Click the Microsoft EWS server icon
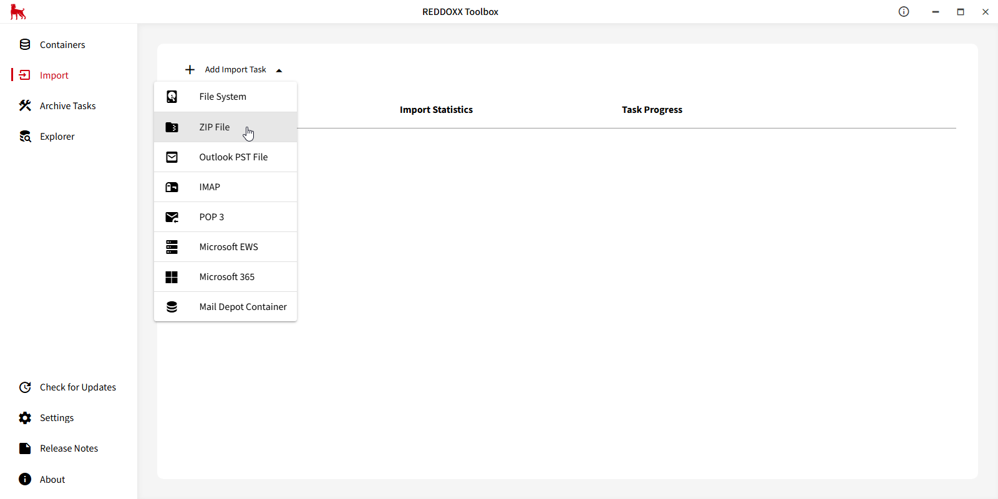This screenshot has height=499, width=998. click(x=172, y=247)
